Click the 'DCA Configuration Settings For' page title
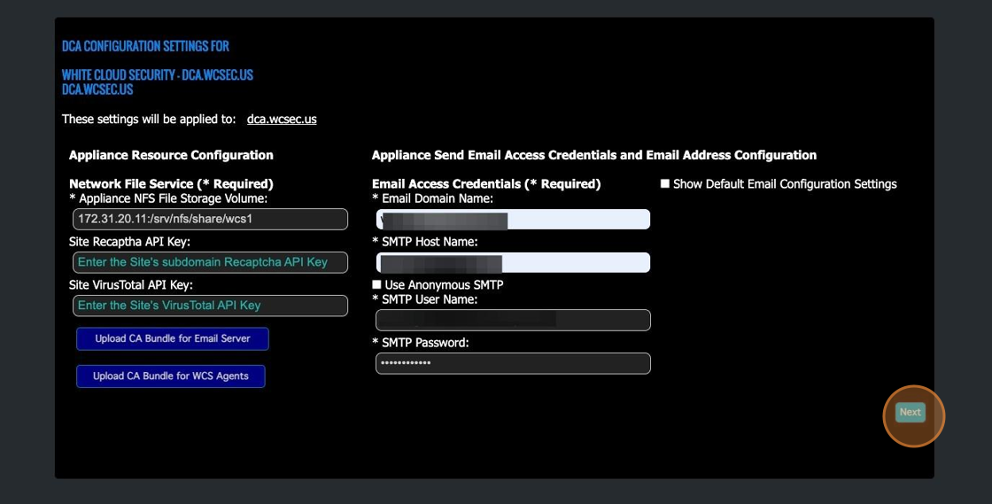 coord(145,46)
